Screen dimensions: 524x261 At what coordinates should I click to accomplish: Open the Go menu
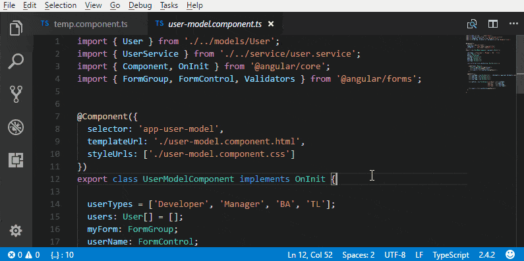click(x=115, y=5)
